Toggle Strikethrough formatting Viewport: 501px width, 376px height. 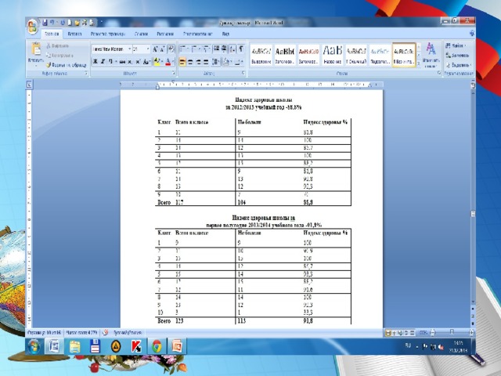(122, 62)
